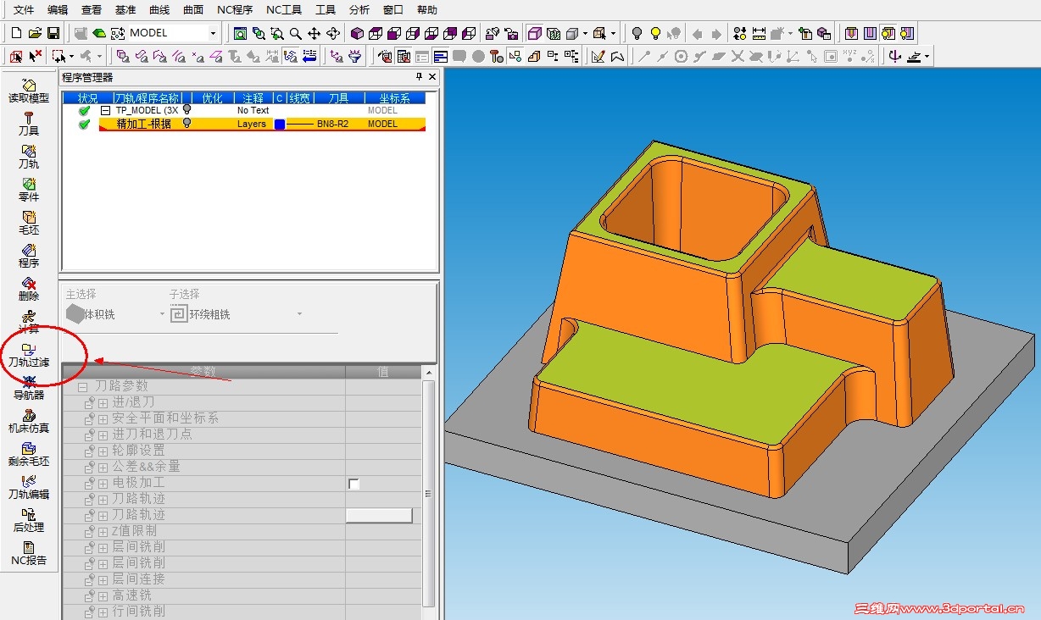The width and height of the screenshot is (1041, 620).
Task: Click the 'Layers' comment cell
Action: [252, 124]
